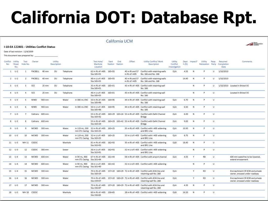Click the "Encroachment CR R/W" comment in conflict 16
Viewport: 268px width, 201px height.
tap(246, 180)
